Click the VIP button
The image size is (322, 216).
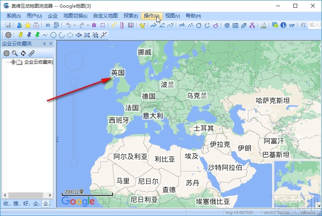point(292,25)
